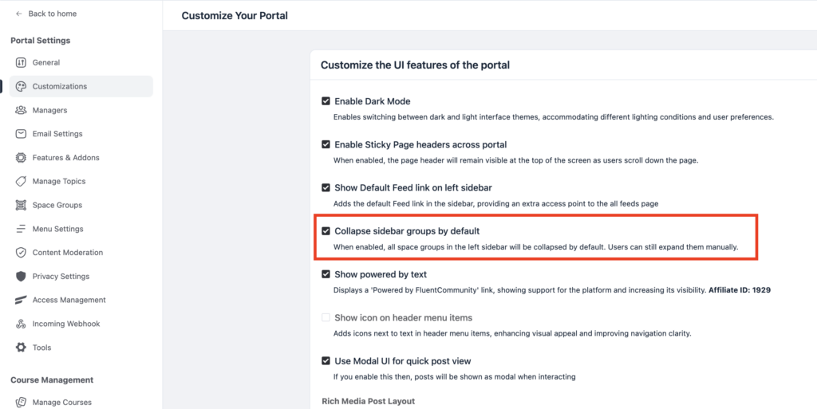Image resolution: width=817 pixels, height=409 pixels.
Task: Click the Tools gear icon
Action: pyautogui.click(x=21, y=348)
